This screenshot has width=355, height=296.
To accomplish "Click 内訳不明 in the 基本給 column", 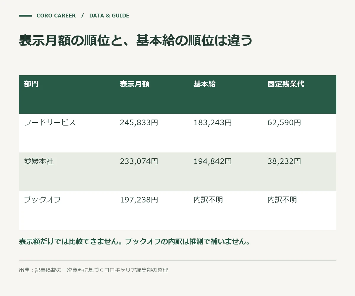I will click(208, 200).
